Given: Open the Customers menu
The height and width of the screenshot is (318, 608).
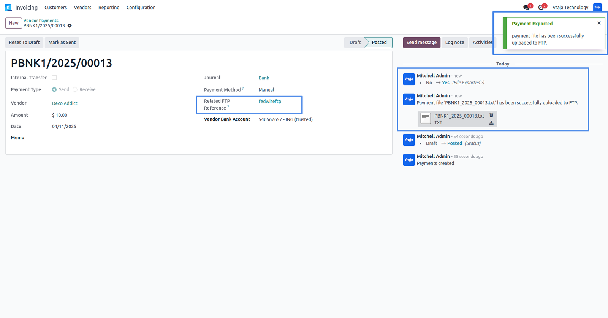Looking at the screenshot, I should coord(55,8).
